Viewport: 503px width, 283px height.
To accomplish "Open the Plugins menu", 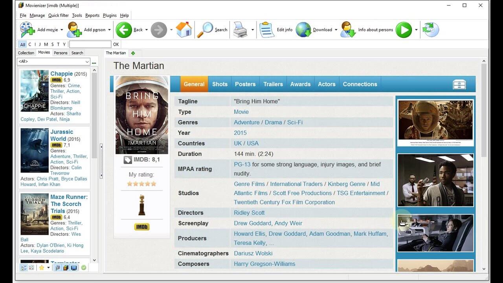I will 110,15.
